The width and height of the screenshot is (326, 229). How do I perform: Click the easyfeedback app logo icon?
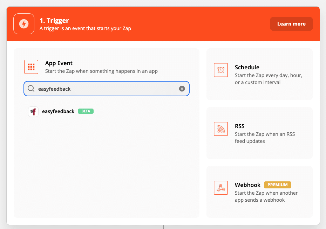[x=33, y=112]
